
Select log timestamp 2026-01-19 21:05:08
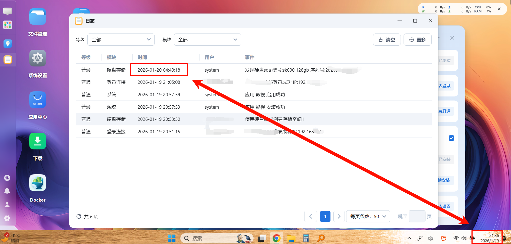(159, 82)
